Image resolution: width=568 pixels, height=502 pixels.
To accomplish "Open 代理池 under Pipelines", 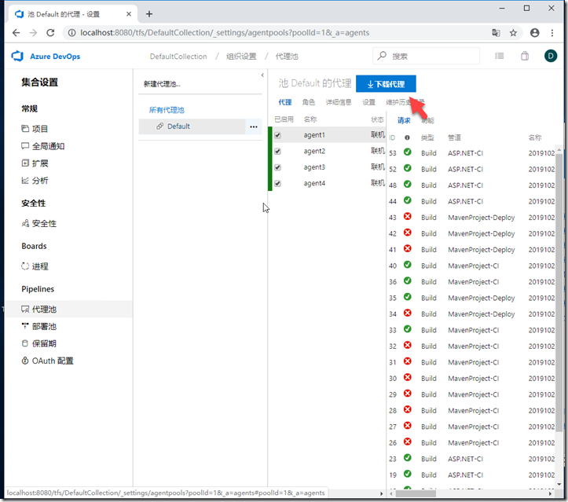I will [x=69, y=310].
